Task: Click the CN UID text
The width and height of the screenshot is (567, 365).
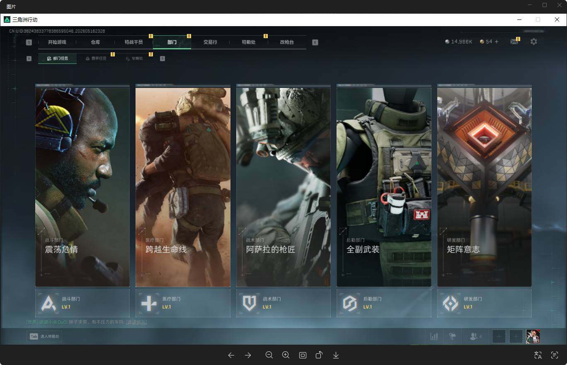Action: (57, 31)
